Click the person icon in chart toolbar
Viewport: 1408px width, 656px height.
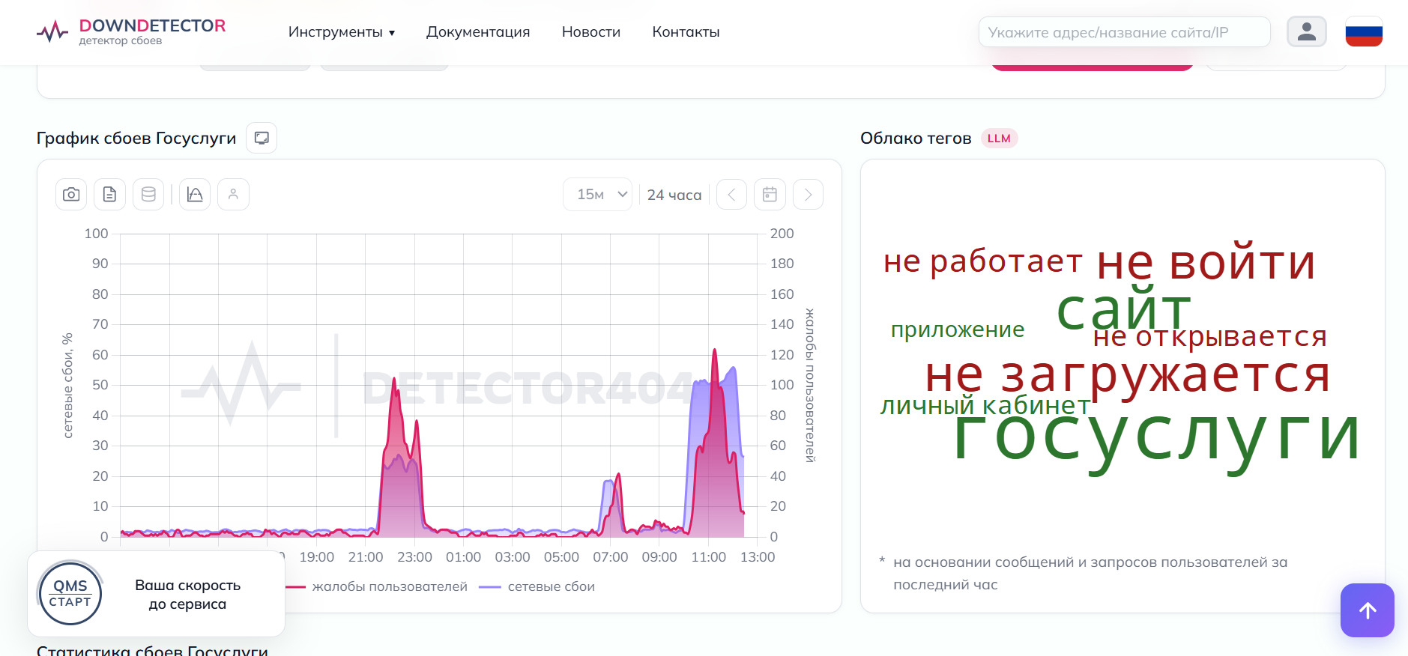233,195
